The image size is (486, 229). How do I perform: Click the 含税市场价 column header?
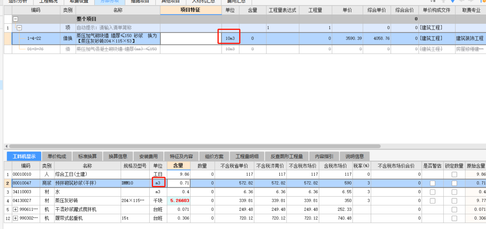[335, 166]
